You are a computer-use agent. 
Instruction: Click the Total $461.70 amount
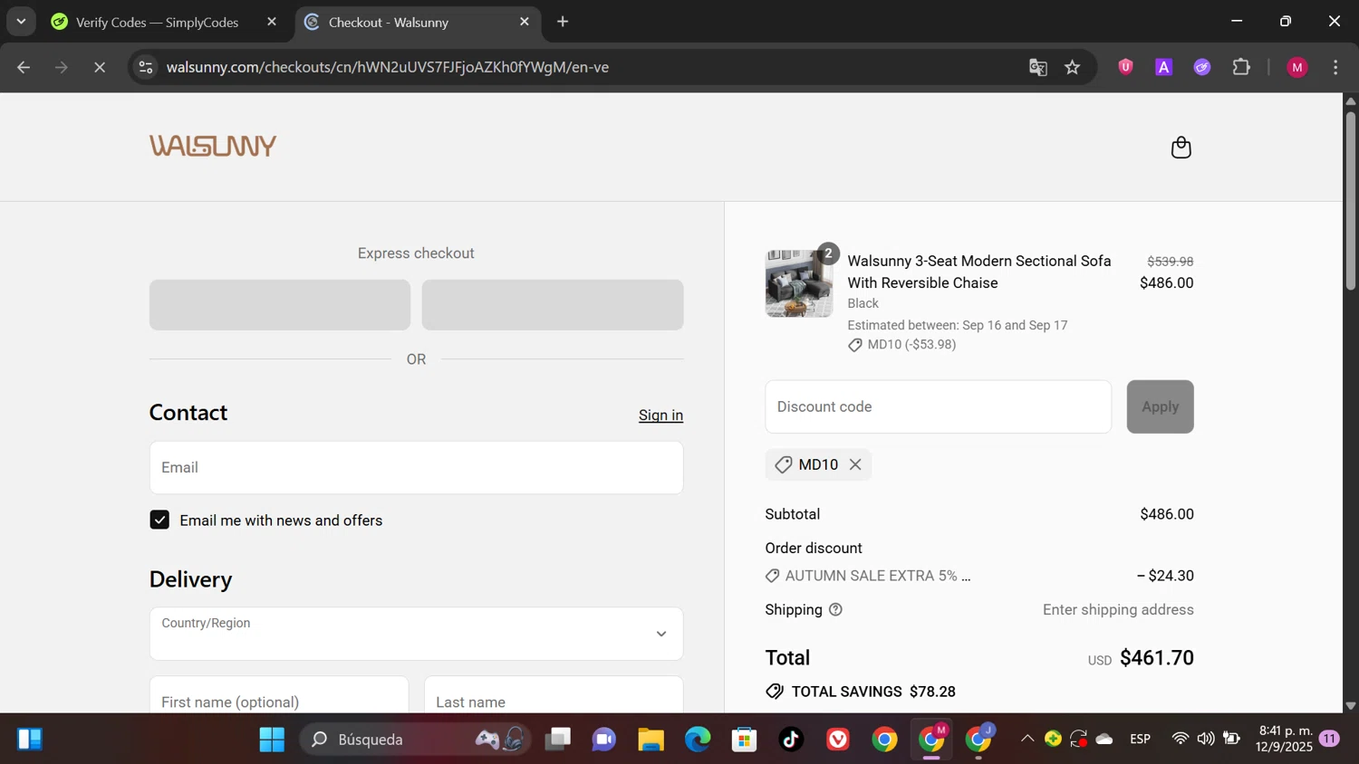[x=1157, y=658]
